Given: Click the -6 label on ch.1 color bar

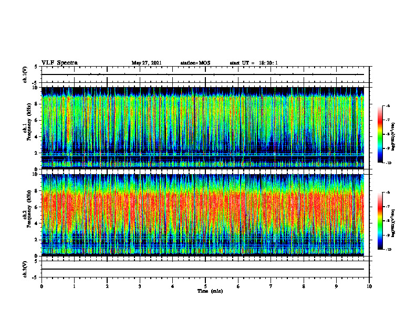Looking at the screenshot, I should click(x=388, y=106).
